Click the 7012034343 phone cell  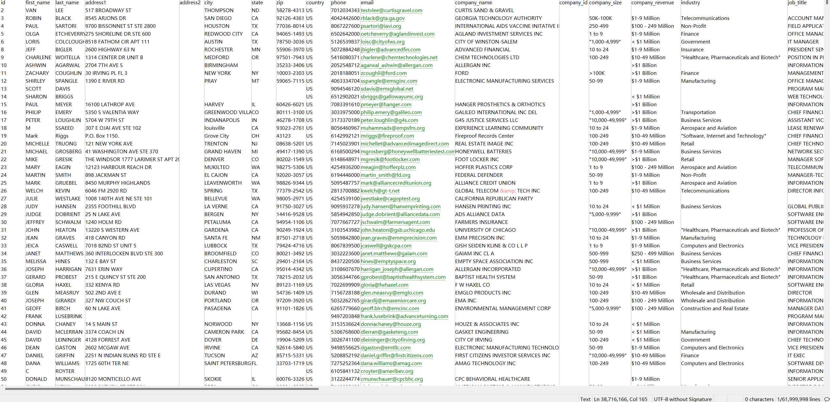click(x=345, y=10)
